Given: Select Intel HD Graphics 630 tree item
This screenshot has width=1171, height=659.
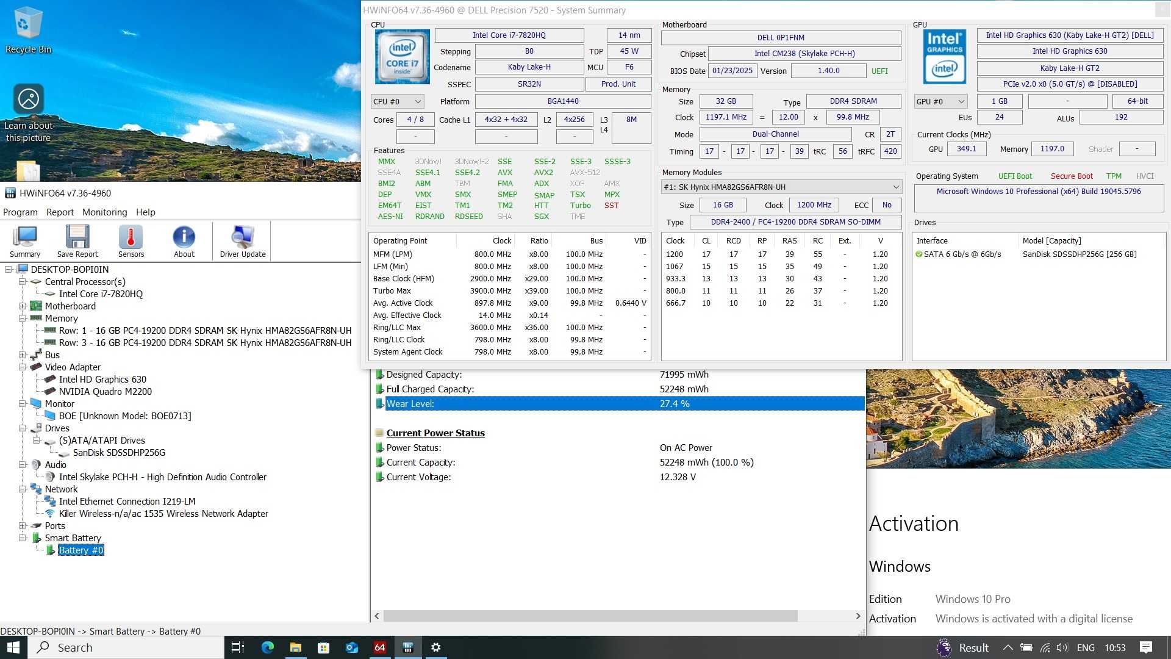Looking at the screenshot, I should tap(102, 379).
